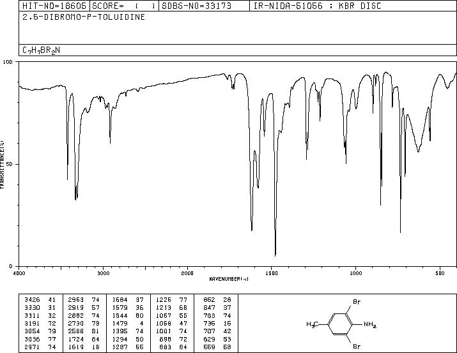Click the 2000 x-axis tick label
This screenshot has height=353, width=457.
click(x=187, y=273)
